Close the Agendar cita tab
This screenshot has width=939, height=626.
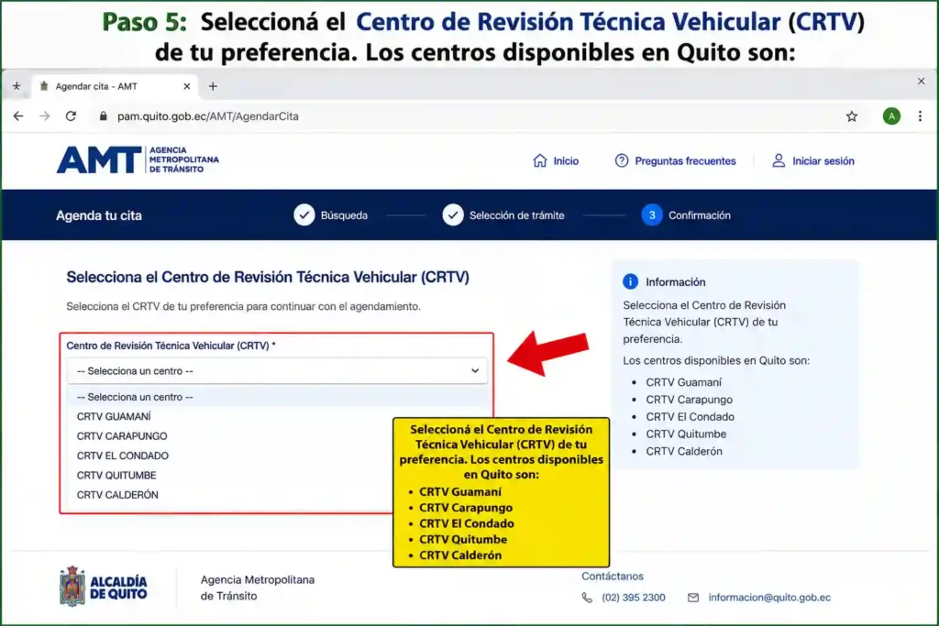point(187,86)
